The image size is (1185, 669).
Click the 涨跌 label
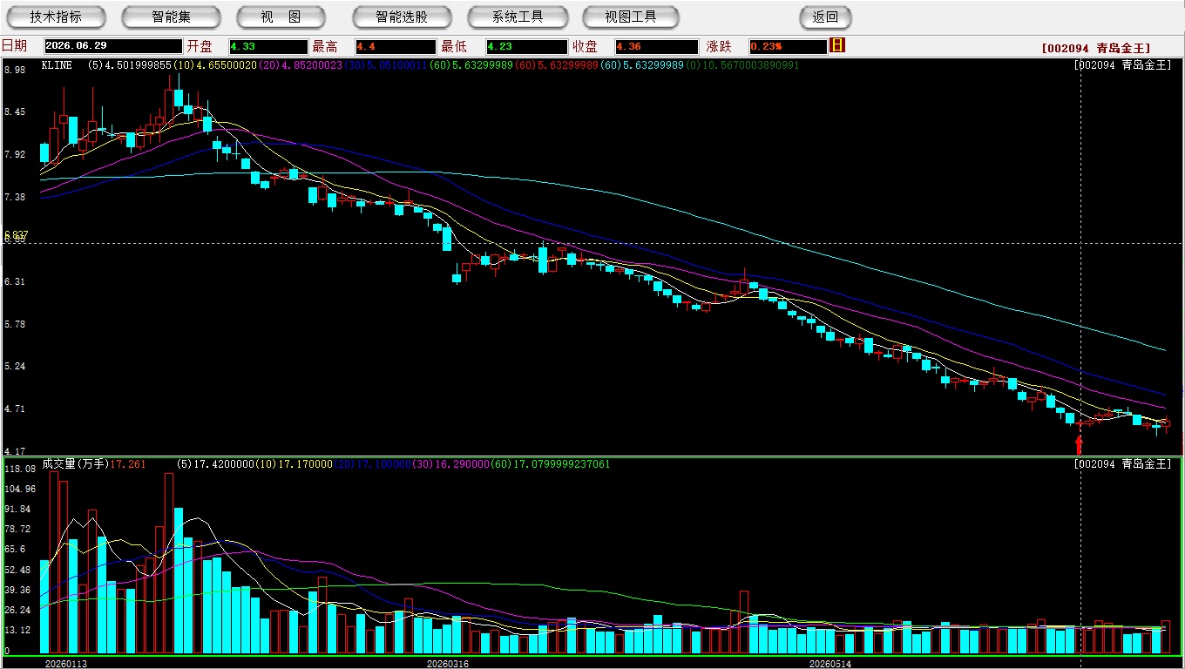tap(718, 46)
